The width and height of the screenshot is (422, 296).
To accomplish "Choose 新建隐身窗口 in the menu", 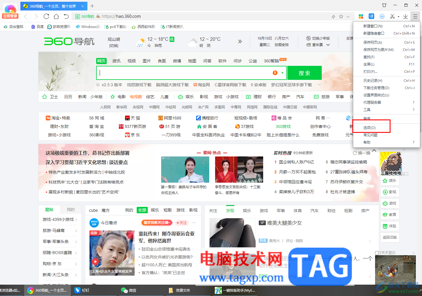I will pos(386,33).
